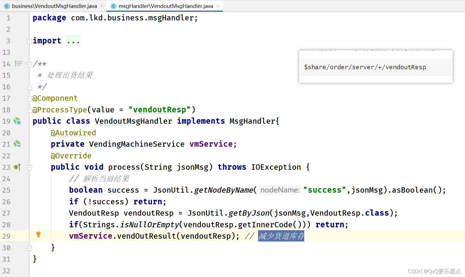
Task: Click fold end marker at line 16
Action: tap(29, 87)
